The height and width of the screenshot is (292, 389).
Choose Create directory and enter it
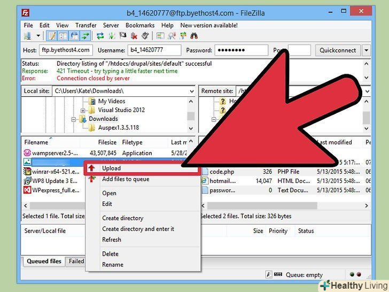143,229
